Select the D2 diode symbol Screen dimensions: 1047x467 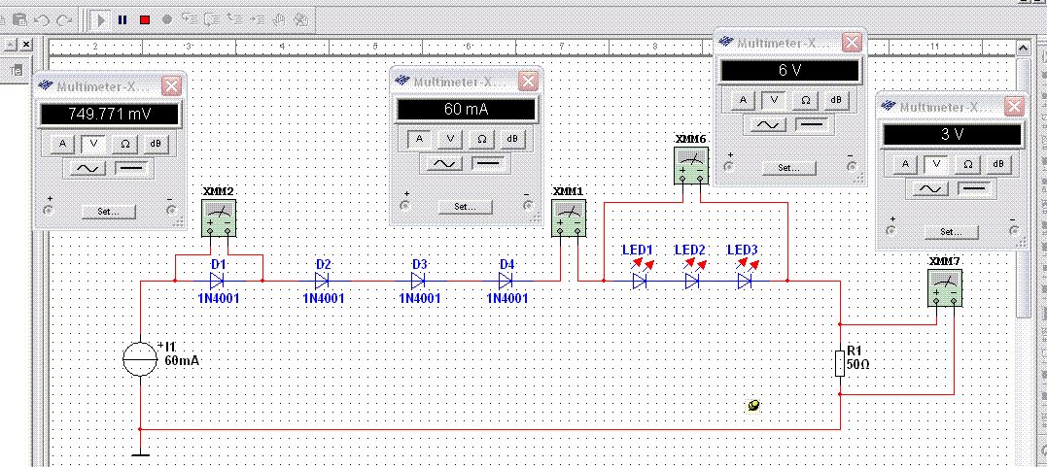(x=322, y=281)
